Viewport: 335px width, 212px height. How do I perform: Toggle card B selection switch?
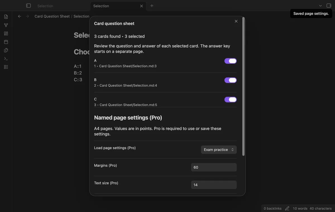coord(231,80)
